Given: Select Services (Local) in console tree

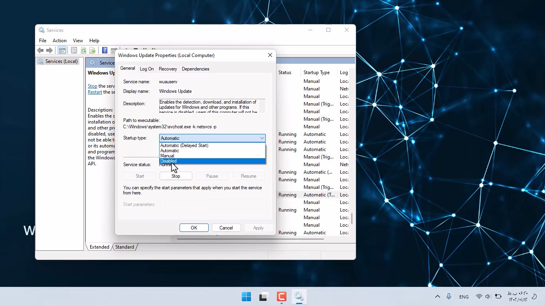Looking at the screenshot, I should 58,61.
